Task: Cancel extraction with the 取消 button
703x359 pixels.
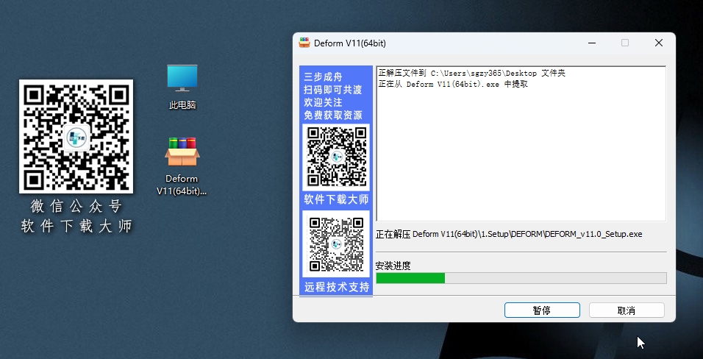Action: 627,310
